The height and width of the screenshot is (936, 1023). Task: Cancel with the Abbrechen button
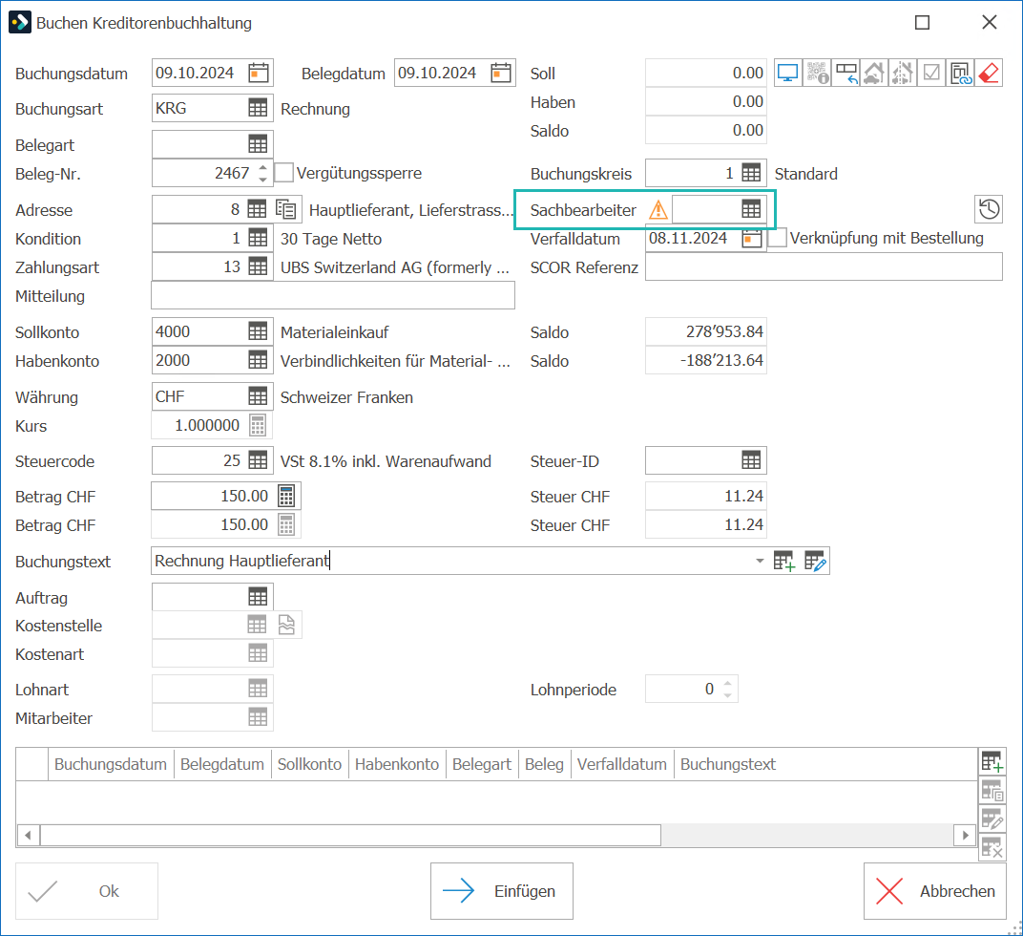tap(935, 891)
